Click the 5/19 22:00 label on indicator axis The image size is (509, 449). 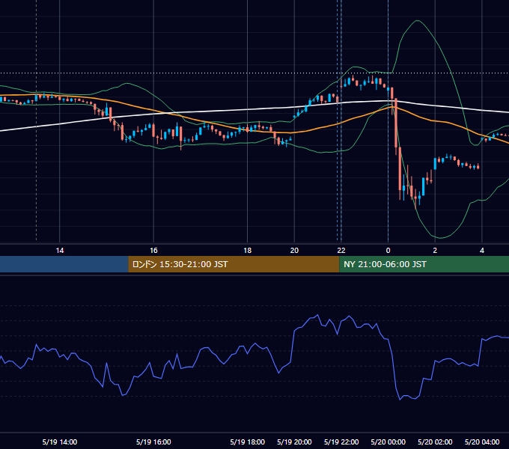tap(341, 442)
